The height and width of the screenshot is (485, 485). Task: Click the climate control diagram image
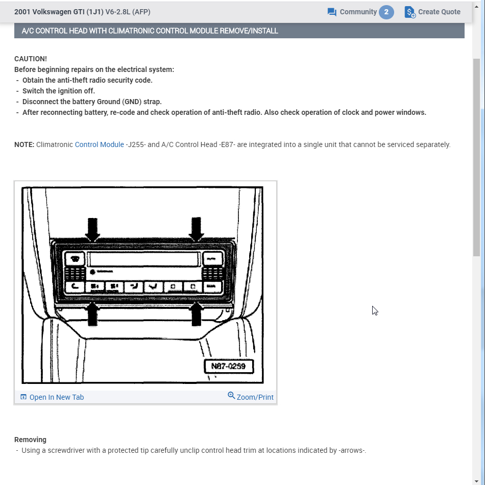142,285
